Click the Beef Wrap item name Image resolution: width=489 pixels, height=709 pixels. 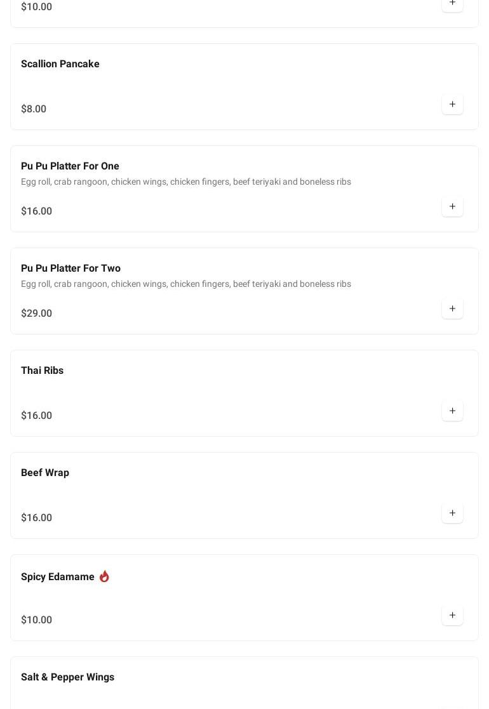click(x=45, y=473)
